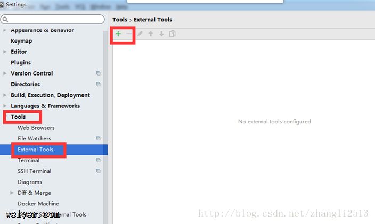This screenshot has height=224, width=375.
Task: Click project-level icon beside Directories
Action: [99, 84]
